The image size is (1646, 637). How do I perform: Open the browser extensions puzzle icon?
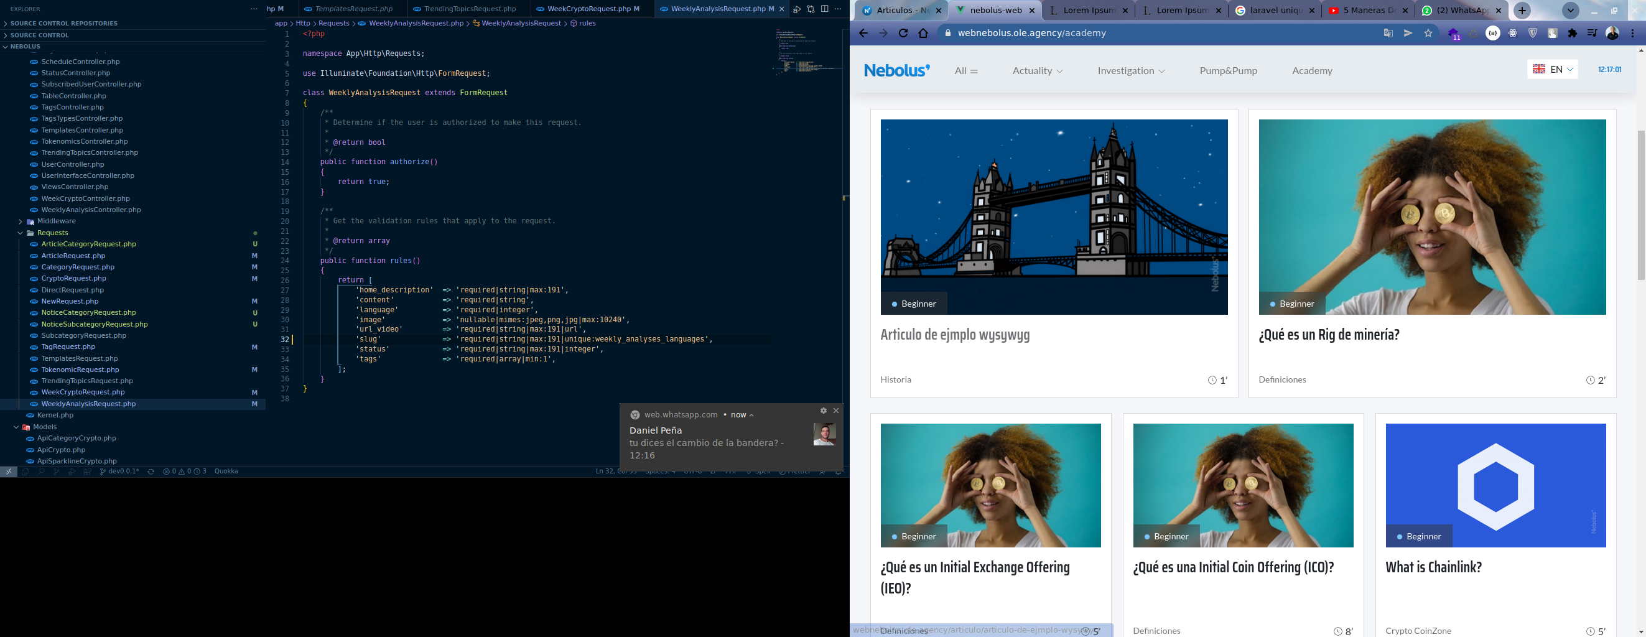1573,33
